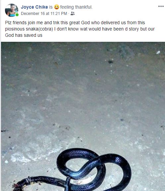The image size is (165, 191).
Task: Click the snake's injured tail end
Action: pos(17,186)
